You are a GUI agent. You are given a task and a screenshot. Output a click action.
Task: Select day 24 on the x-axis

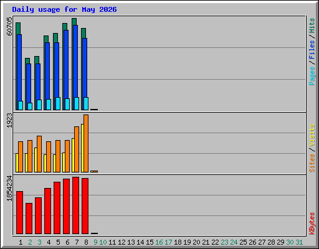click(234, 242)
